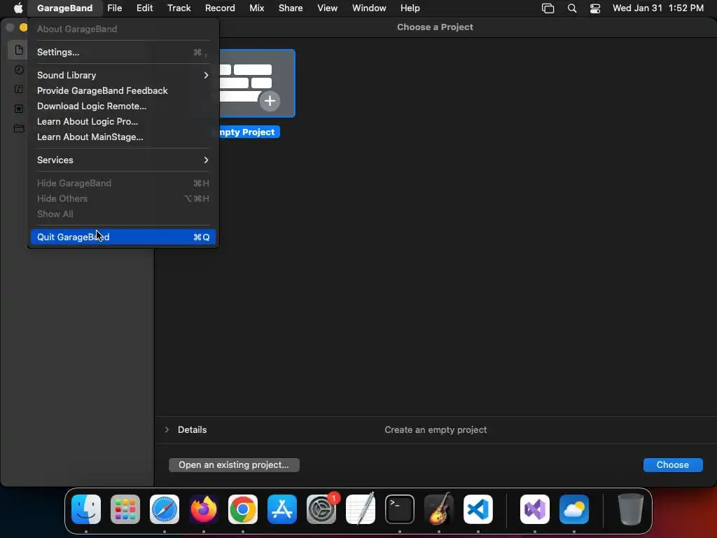
Task: Open the Mix menu
Action: pos(256,8)
